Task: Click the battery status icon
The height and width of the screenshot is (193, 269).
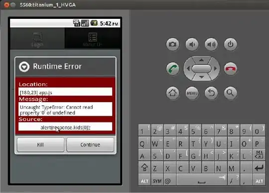Action: 94,23
